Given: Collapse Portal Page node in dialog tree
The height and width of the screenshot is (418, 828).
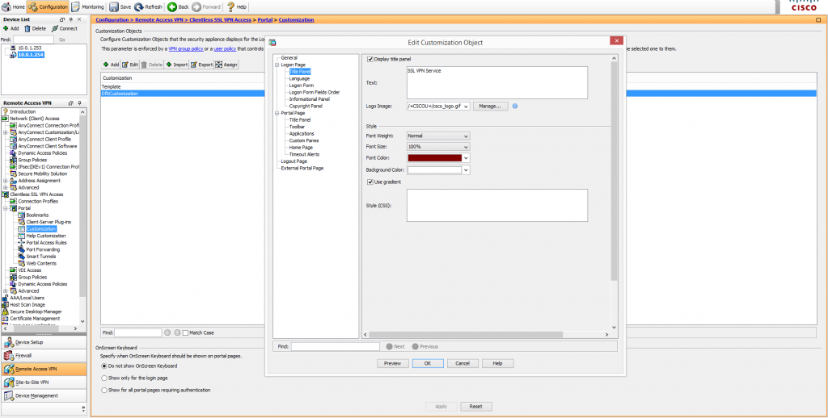Looking at the screenshot, I should click(x=277, y=113).
